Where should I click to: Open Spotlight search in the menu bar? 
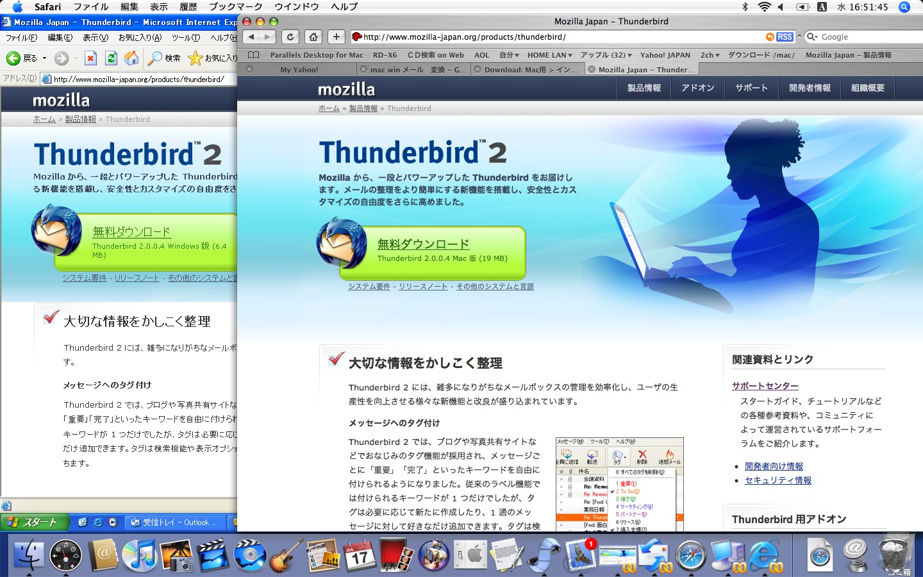tap(904, 7)
